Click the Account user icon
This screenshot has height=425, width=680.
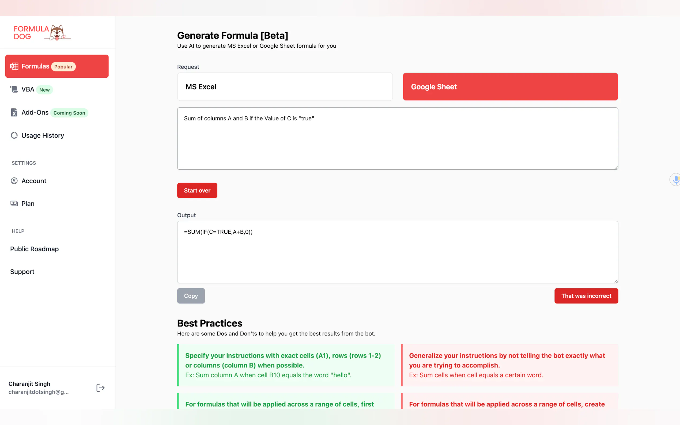coord(14,181)
